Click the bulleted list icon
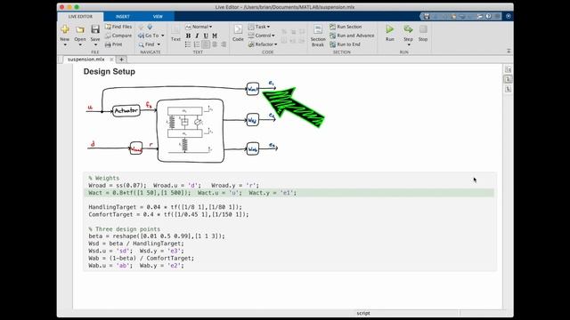 click(188, 44)
